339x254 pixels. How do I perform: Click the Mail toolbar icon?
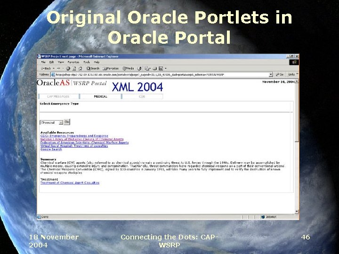147,69
